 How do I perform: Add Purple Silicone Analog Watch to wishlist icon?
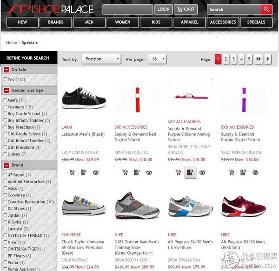click(190, 173)
